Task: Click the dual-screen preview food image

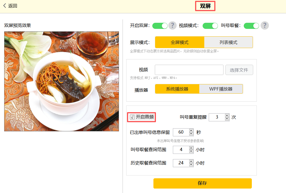Action: click(61, 81)
